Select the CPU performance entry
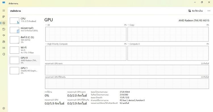Screen dimensions: 213x112 pos(24,21)
